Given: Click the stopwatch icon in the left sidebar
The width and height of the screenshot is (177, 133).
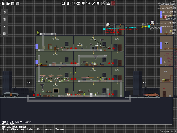Looking at the screenshot, I should (x=4, y=12).
